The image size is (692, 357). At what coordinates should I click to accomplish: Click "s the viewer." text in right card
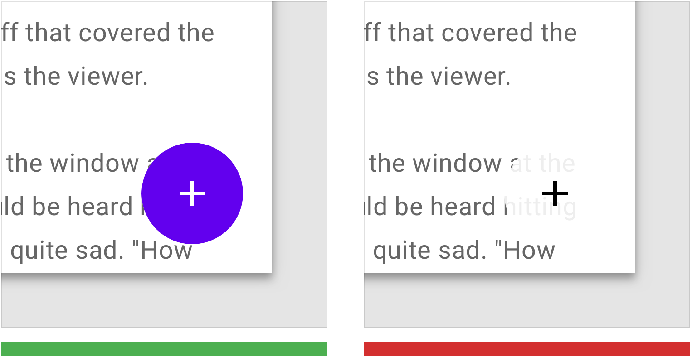[x=439, y=76]
